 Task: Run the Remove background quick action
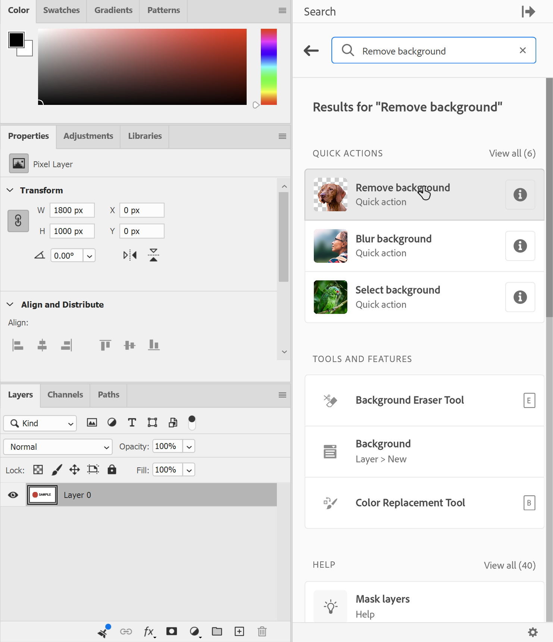tap(425, 194)
